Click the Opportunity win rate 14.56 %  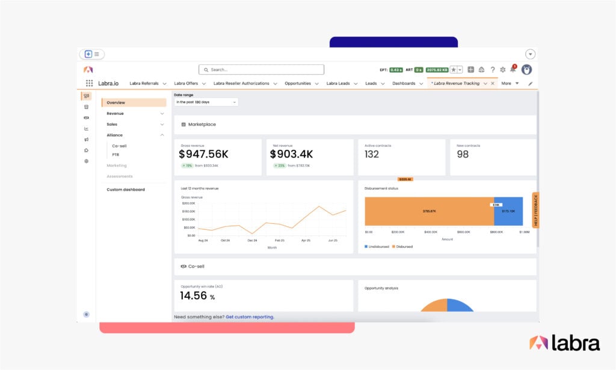[x=197, y=296]
